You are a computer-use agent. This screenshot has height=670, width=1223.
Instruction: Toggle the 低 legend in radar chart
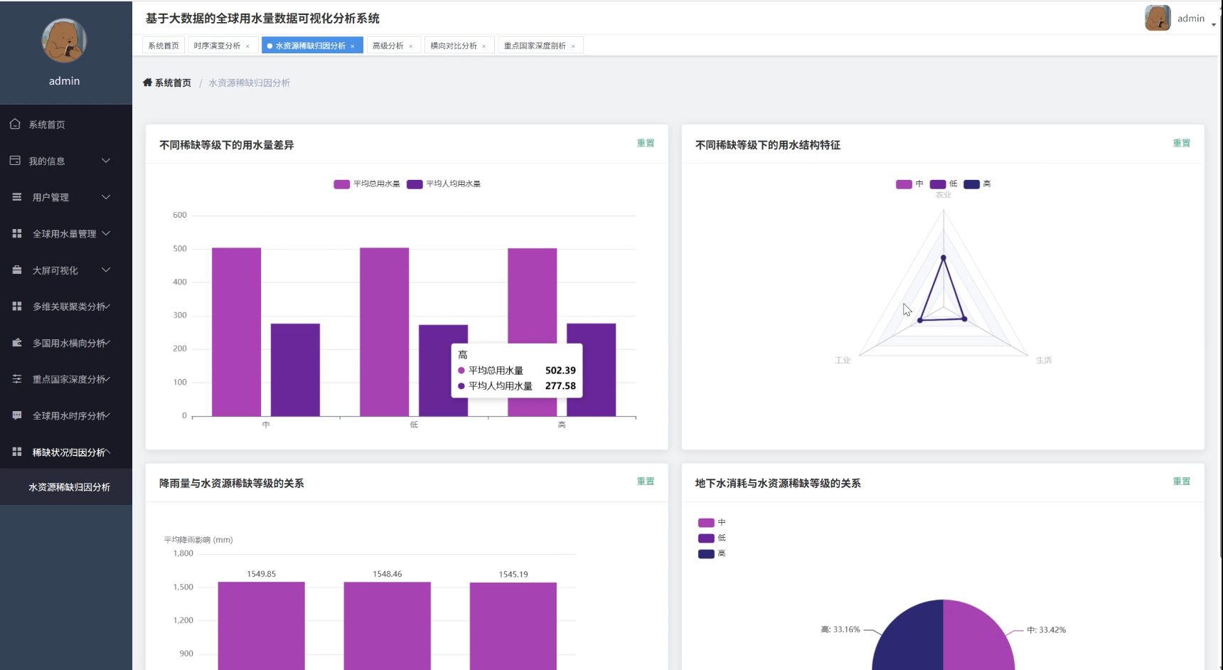tap(944, 184)
